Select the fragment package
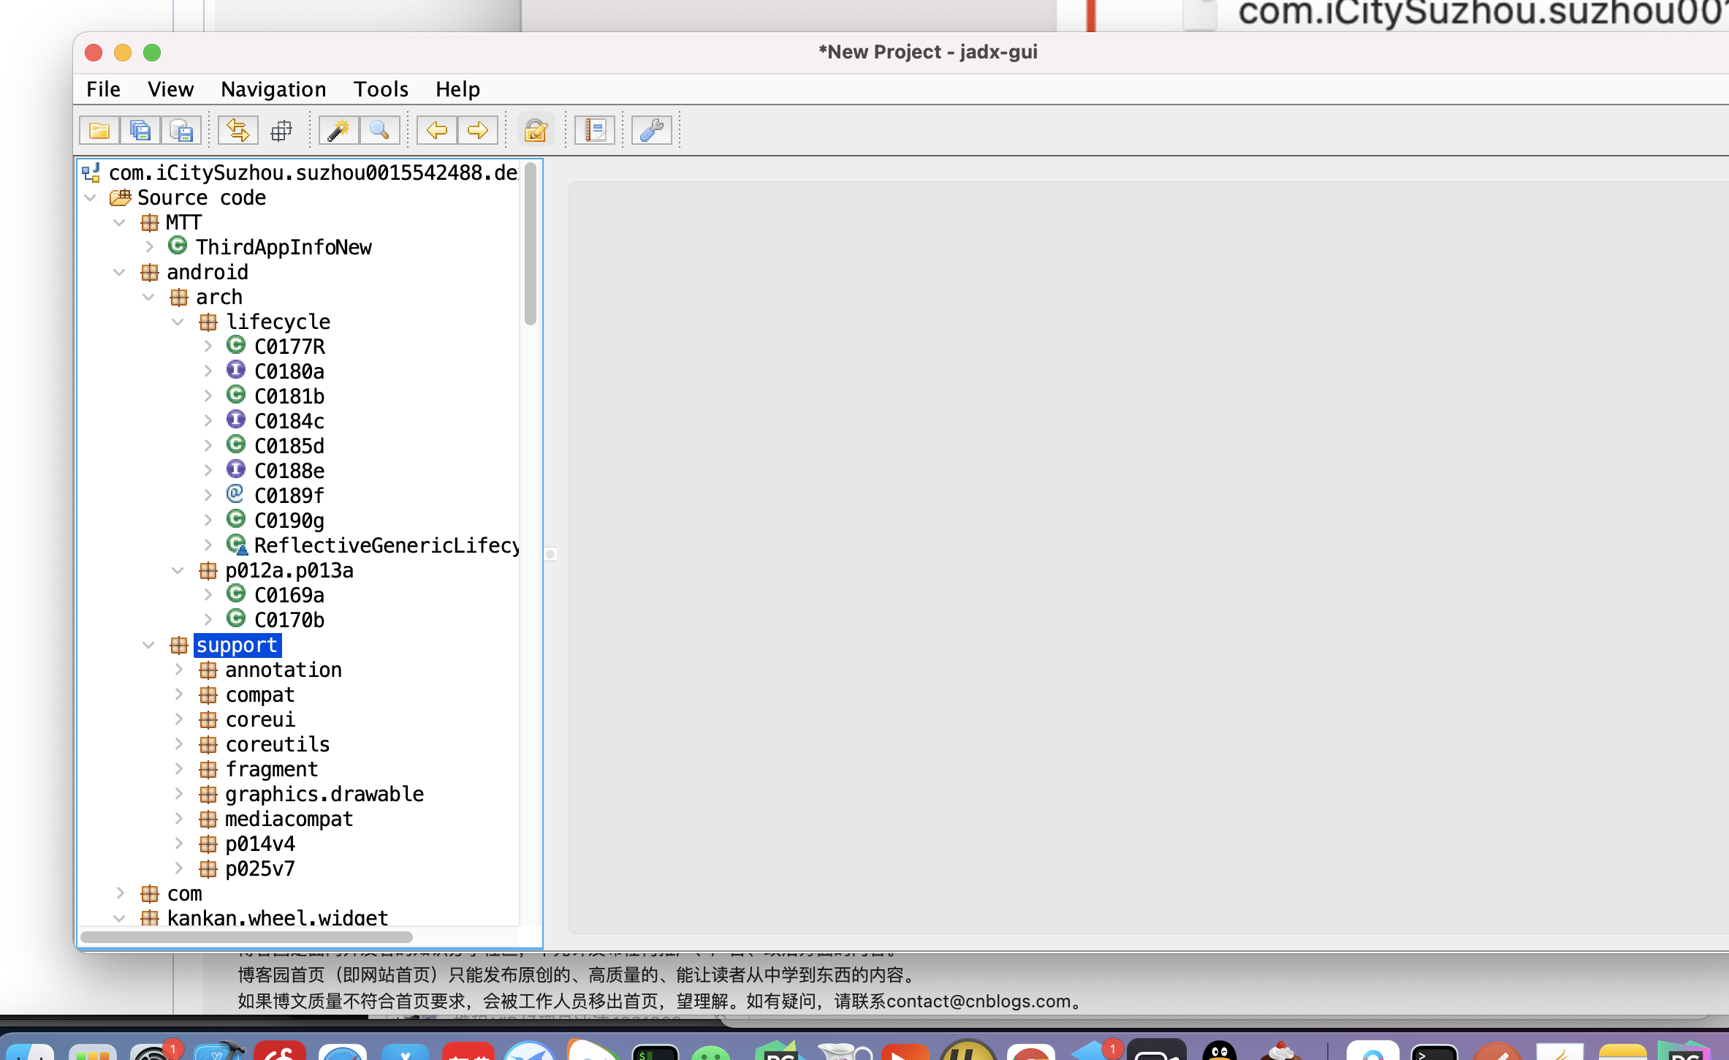The height and width of the screenshot is (1060, 1729). pos(271,769)
